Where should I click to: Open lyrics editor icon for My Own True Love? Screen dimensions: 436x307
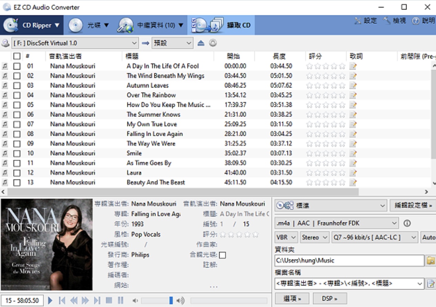[353, 124]
